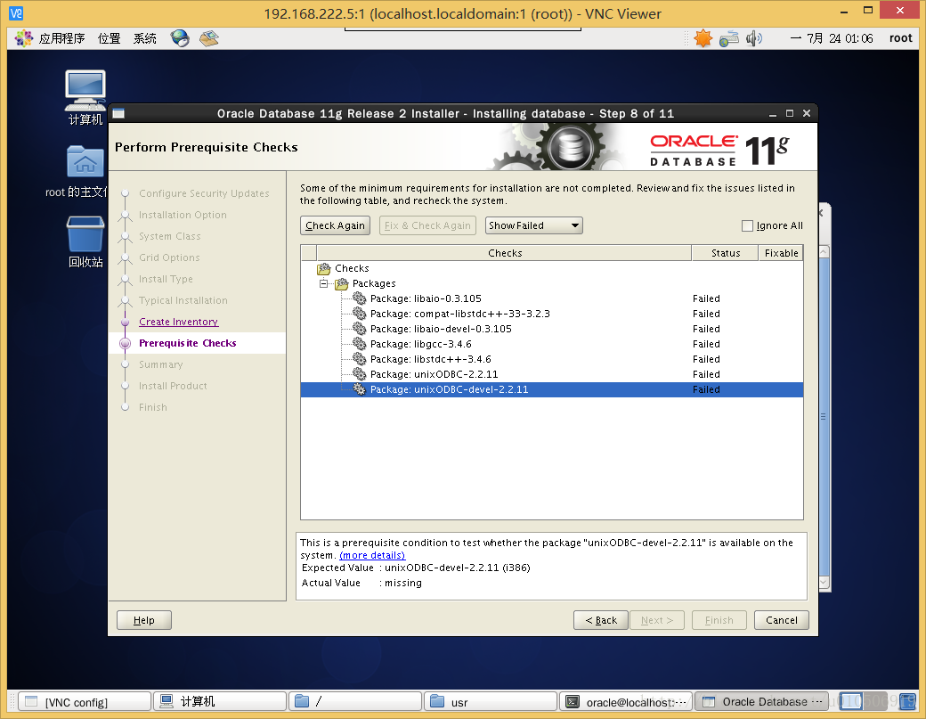The width and height of the screenshot is (926, 719).
Task: Click the VNC Viewer title bar logo
Action: coord(16,13)
